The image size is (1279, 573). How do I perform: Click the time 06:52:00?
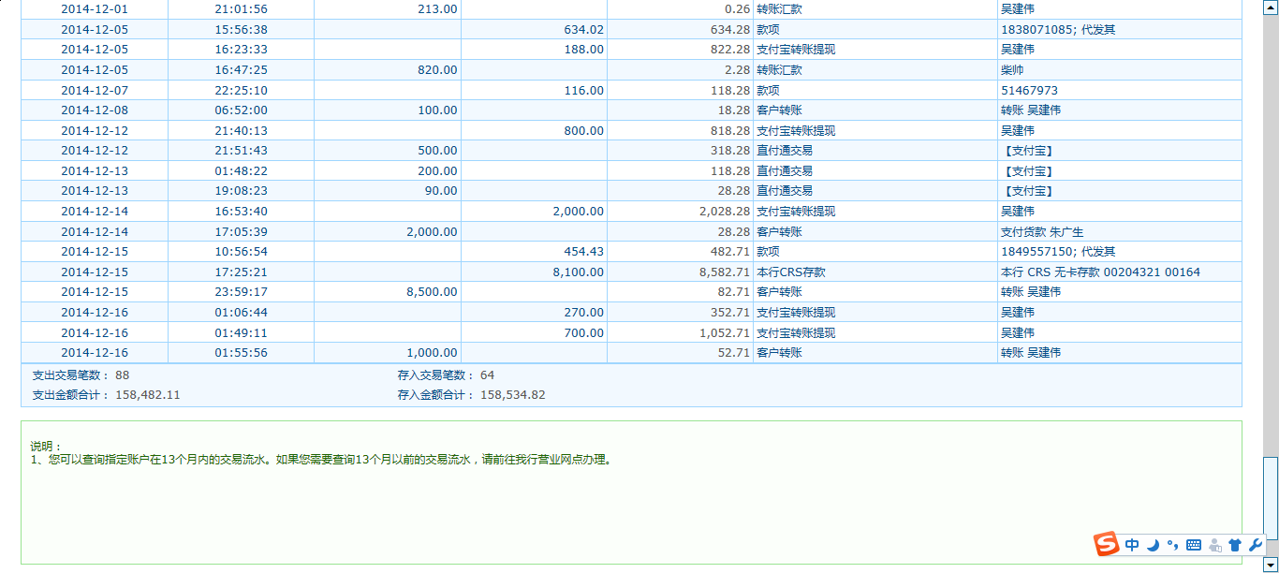(241, 110)
